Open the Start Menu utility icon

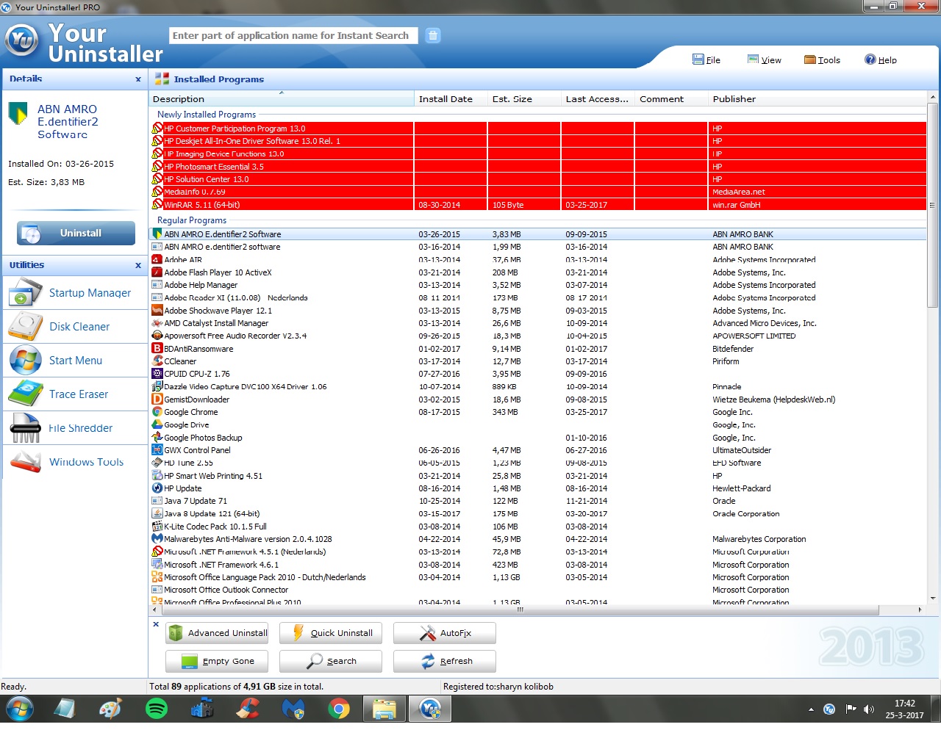(x=26, y=361)
